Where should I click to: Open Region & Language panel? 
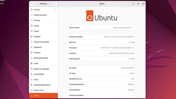(x=43, y=69)
